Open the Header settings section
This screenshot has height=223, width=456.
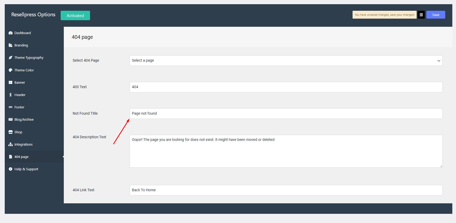[x=20, y=95]
